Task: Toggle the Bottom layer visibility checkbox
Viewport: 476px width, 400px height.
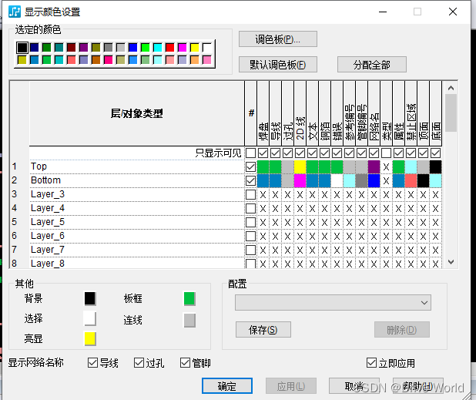Action: (x=250, y=180)
